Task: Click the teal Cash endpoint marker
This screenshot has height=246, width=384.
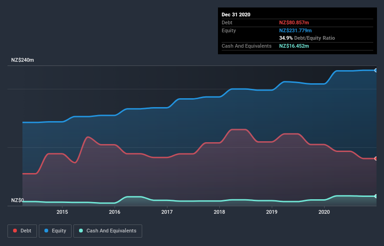Action: pos(376,196)
